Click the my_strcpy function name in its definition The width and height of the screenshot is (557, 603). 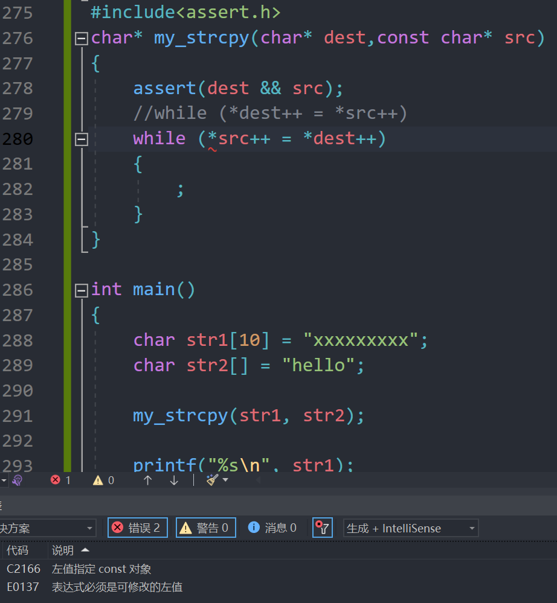[x=201, y=39]
